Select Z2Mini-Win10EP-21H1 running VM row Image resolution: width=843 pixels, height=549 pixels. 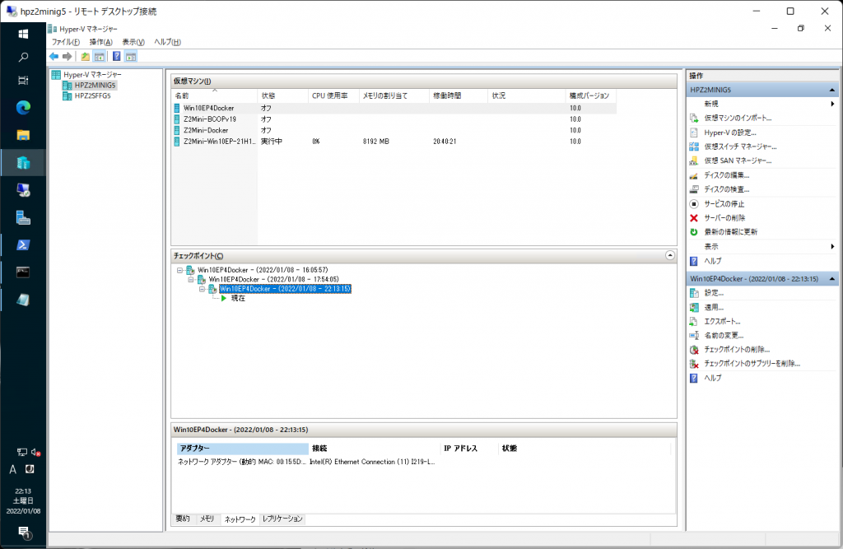tap(394, 142)
